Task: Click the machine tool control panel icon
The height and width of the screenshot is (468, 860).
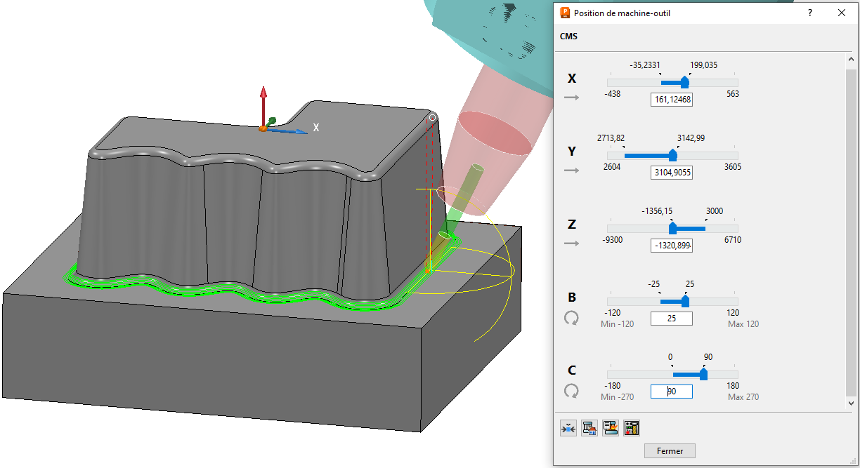Action: coord(632,428)
